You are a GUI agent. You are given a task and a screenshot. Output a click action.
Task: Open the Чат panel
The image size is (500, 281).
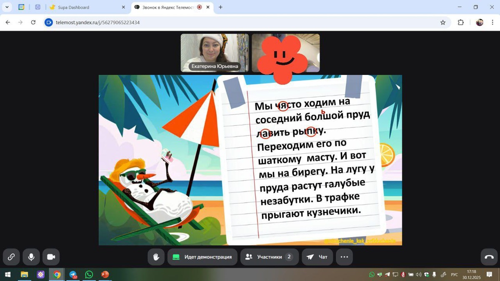point(317,257)
